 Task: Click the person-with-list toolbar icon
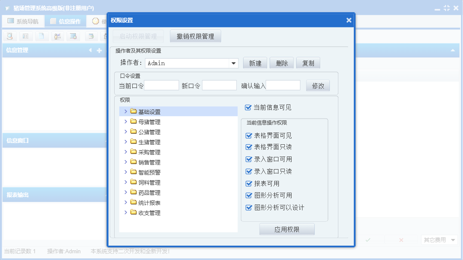click(x=58, y=36)
